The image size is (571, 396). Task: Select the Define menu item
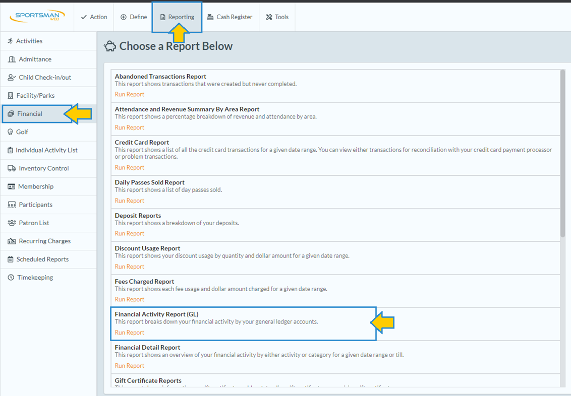134,17
